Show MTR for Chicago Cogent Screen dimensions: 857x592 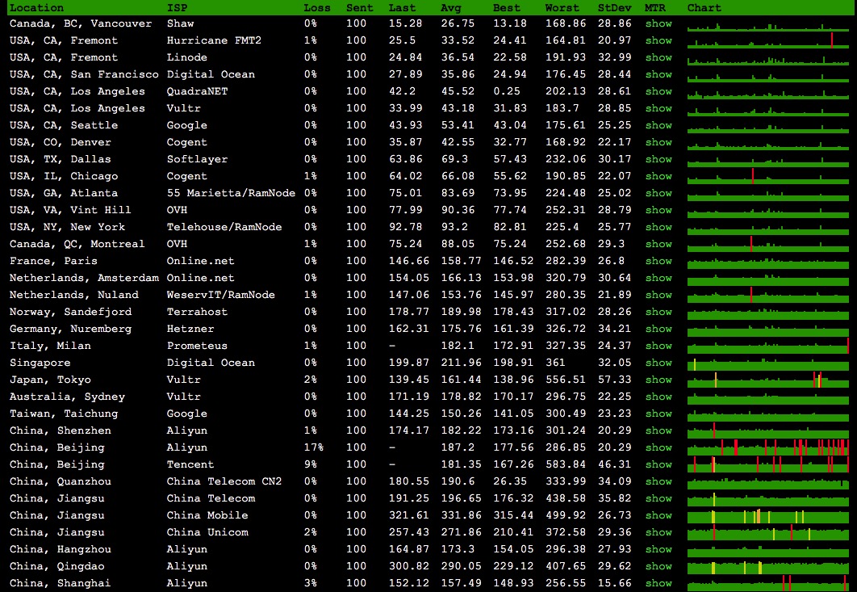(658, 176)
